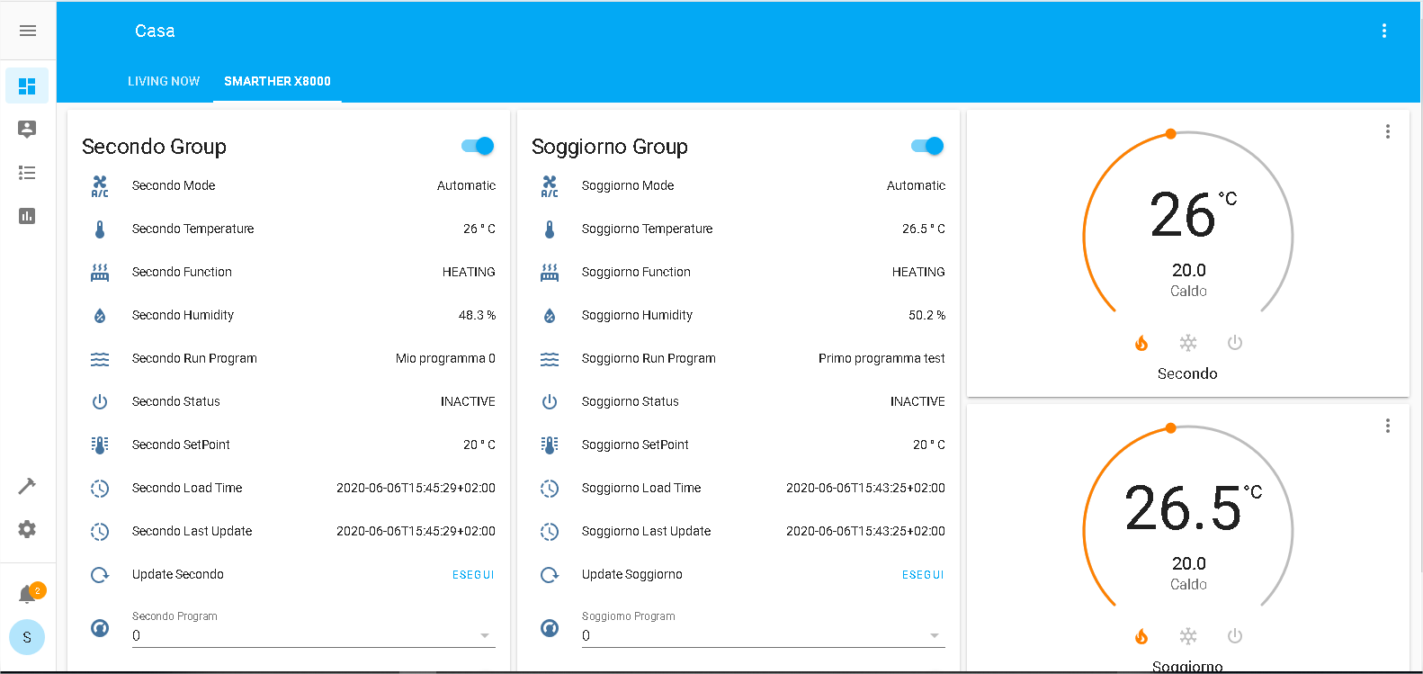Click the Casa dashboard title

coord(155,31)
